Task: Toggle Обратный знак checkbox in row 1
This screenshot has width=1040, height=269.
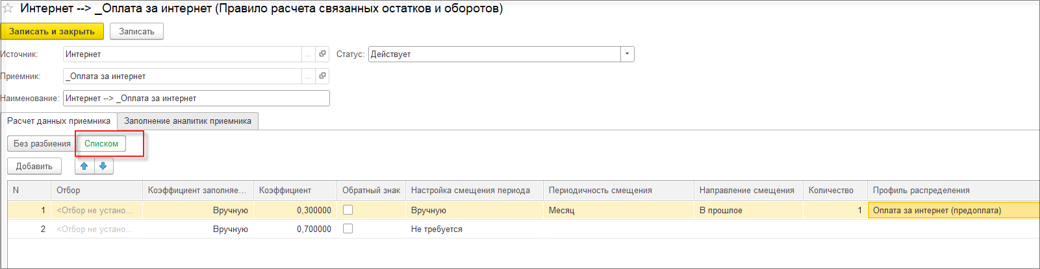Action: (348, 210)
